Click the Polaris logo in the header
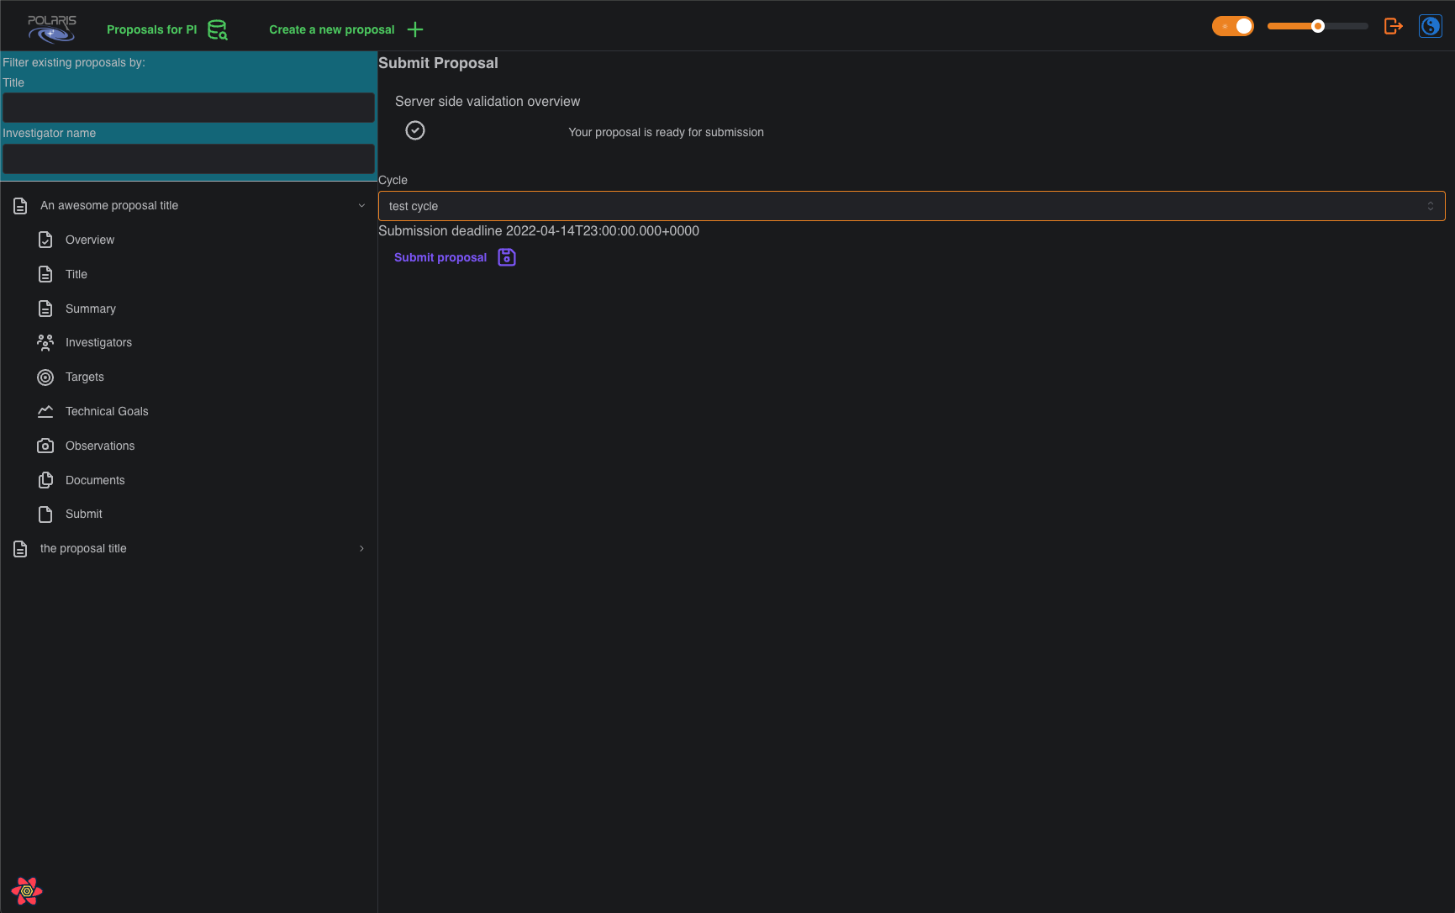This screenshot has height=913, width=1455. point(52,29)
